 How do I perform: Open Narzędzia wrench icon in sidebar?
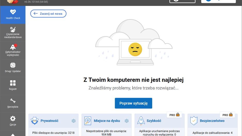13,101
